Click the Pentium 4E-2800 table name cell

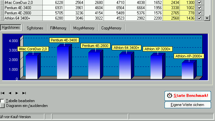23,13
